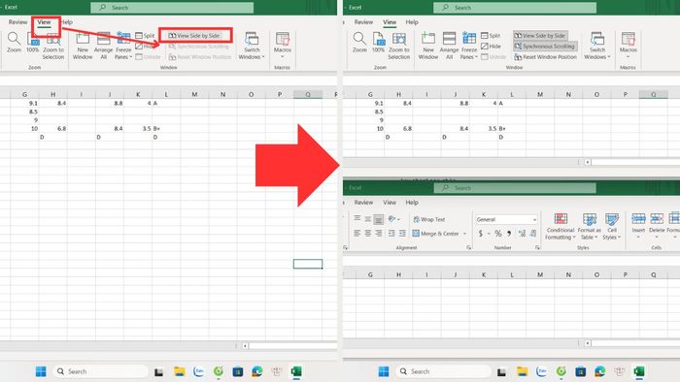The height and width of the screenshot is (382, 680).
Task: Apply Top Align in bottom-right Excel window
Action: 357,219
